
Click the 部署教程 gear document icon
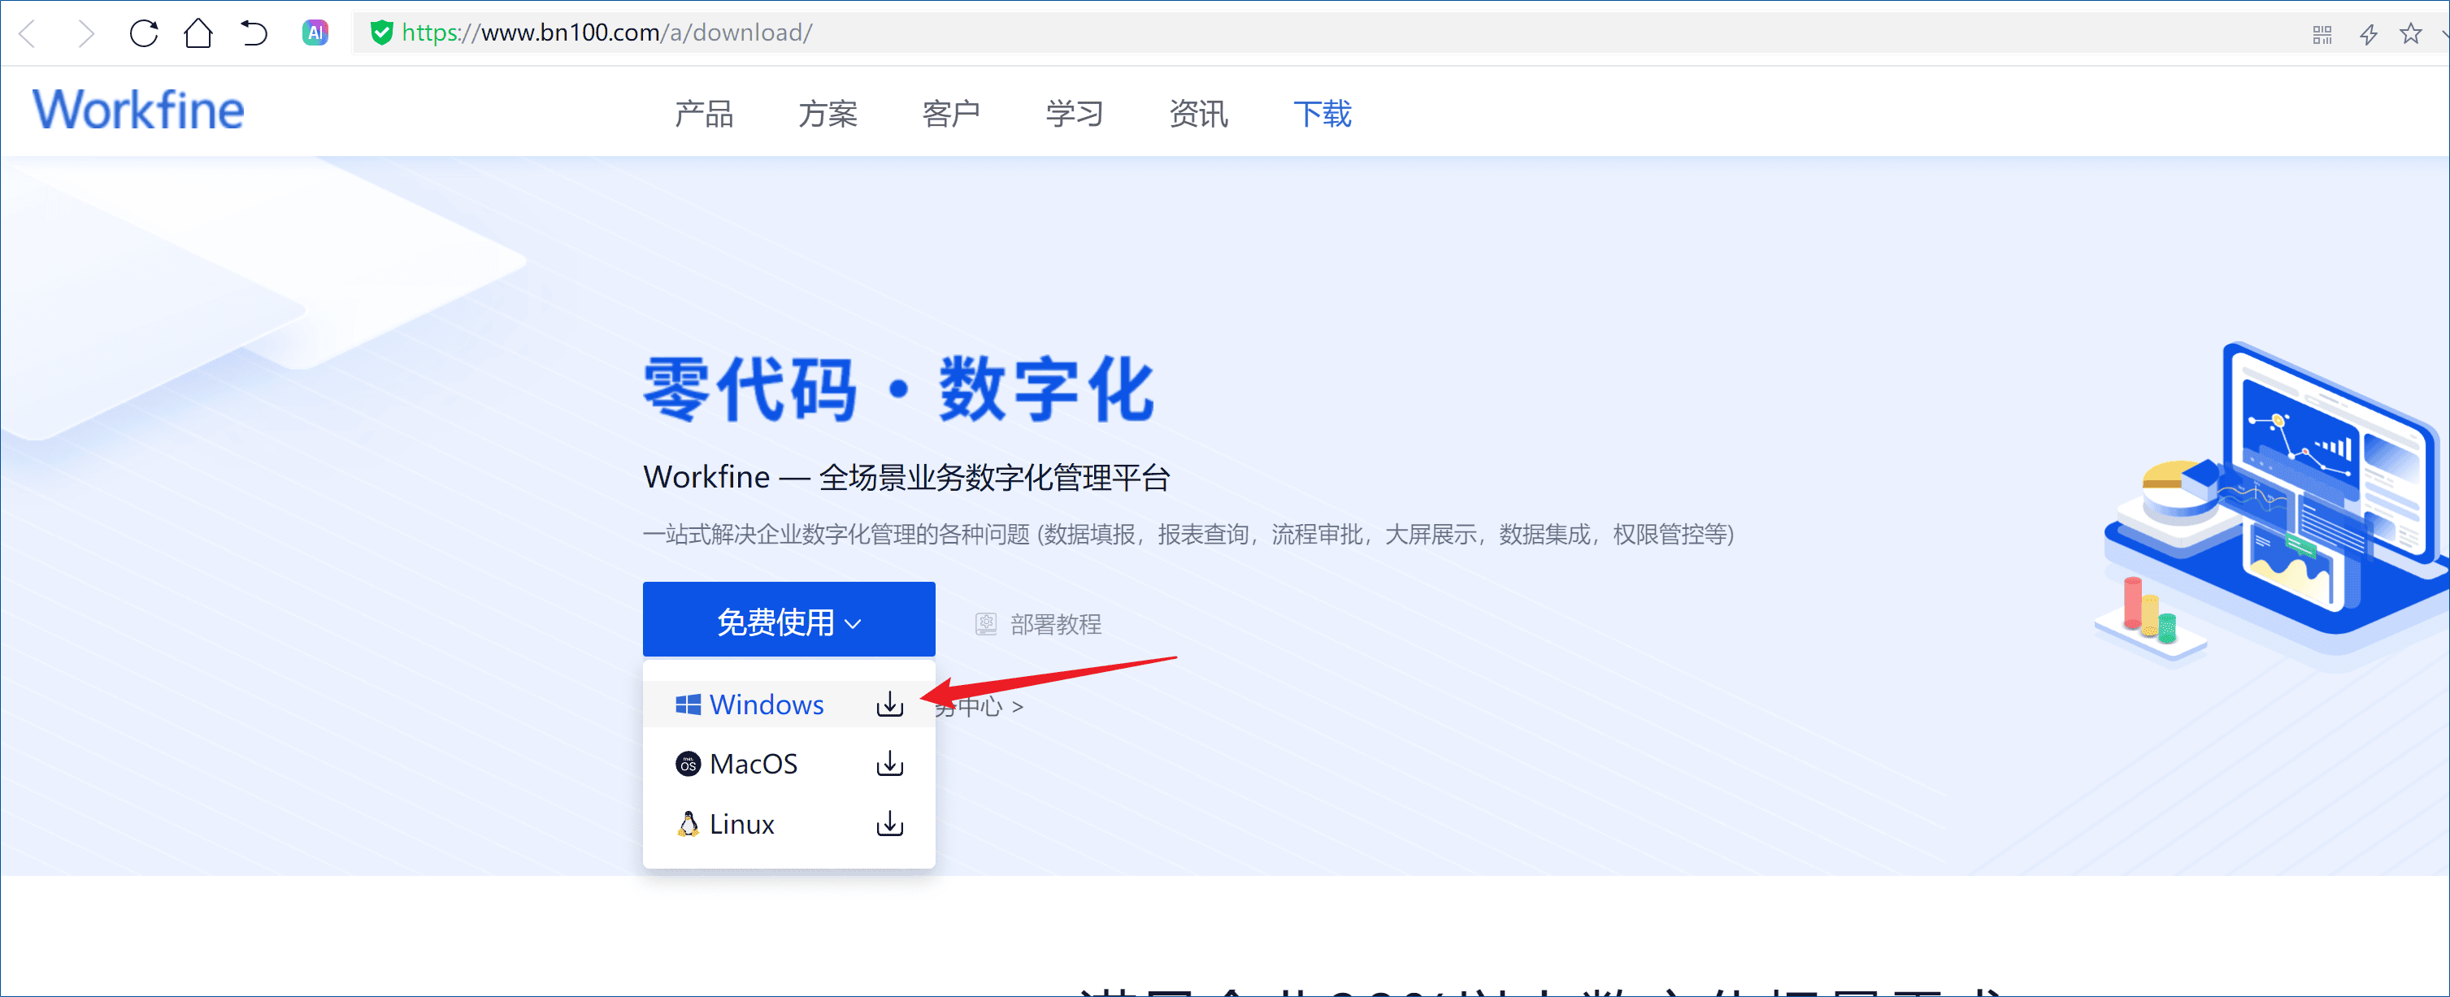coord(985,623)
